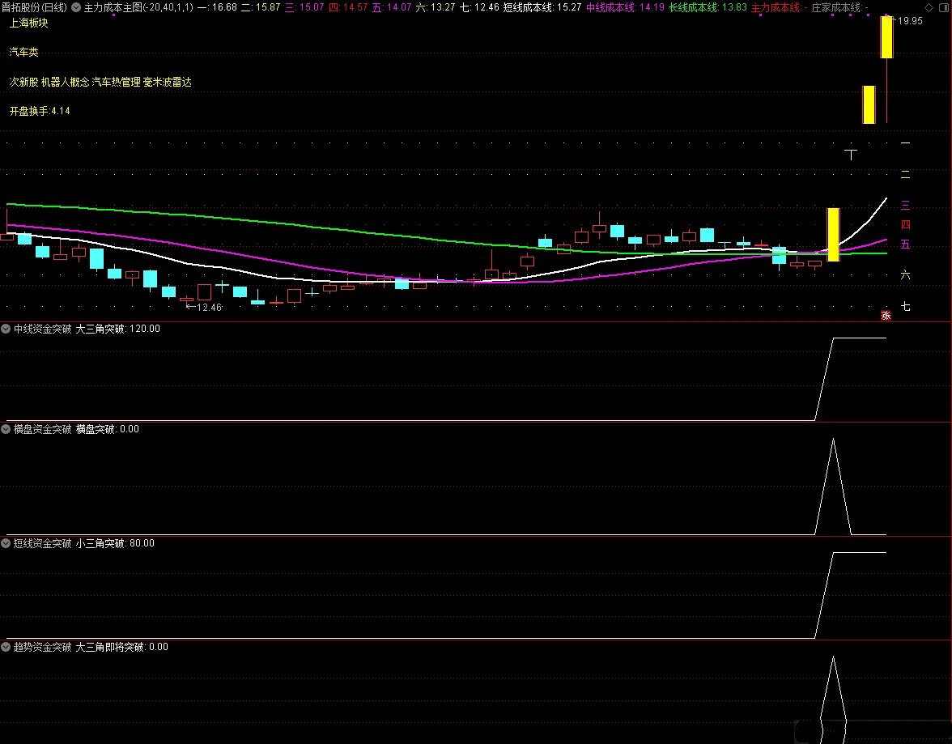Select the magenta 中线成本线 legend label
This screenshot has height=744, width=952.
612,7
